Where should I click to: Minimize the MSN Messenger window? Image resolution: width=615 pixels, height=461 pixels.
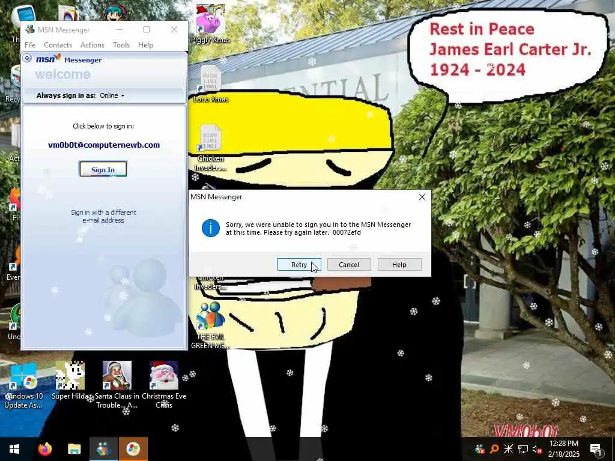120,30
